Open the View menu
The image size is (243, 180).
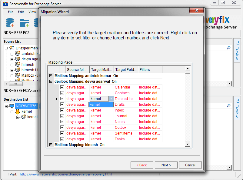[x=32, y=12]
